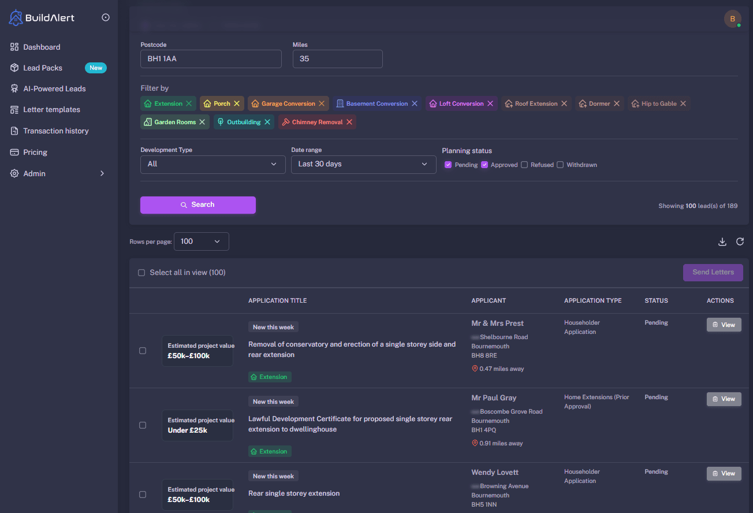Open Transaction history from the sidebar
The image size is (753, 513).
tap(14, 131)
